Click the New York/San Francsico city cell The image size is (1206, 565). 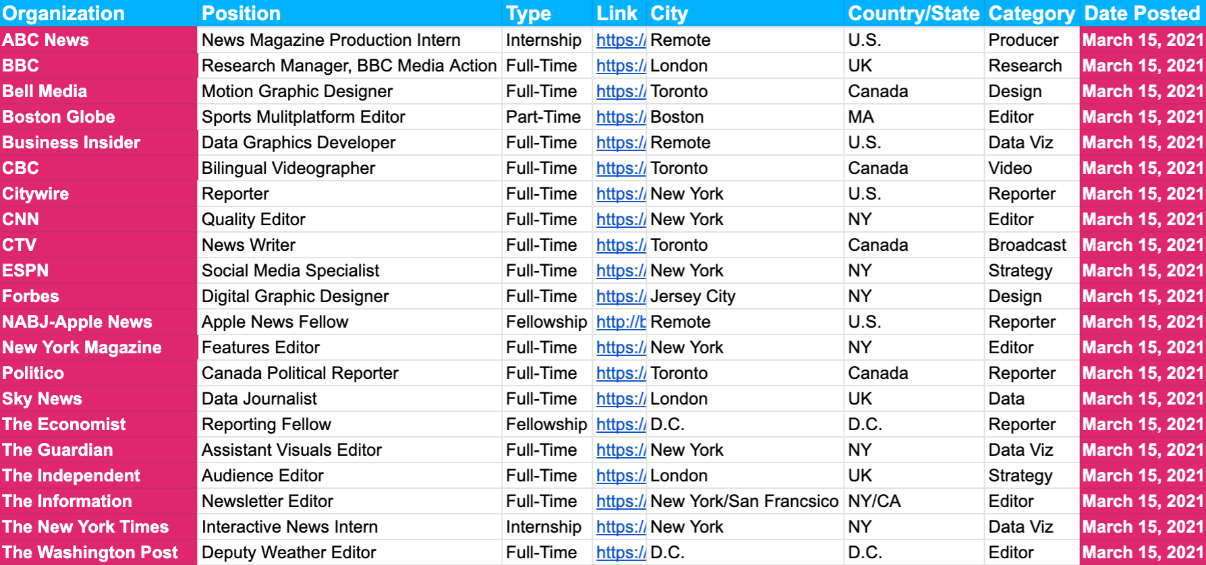tap(744, 502)
